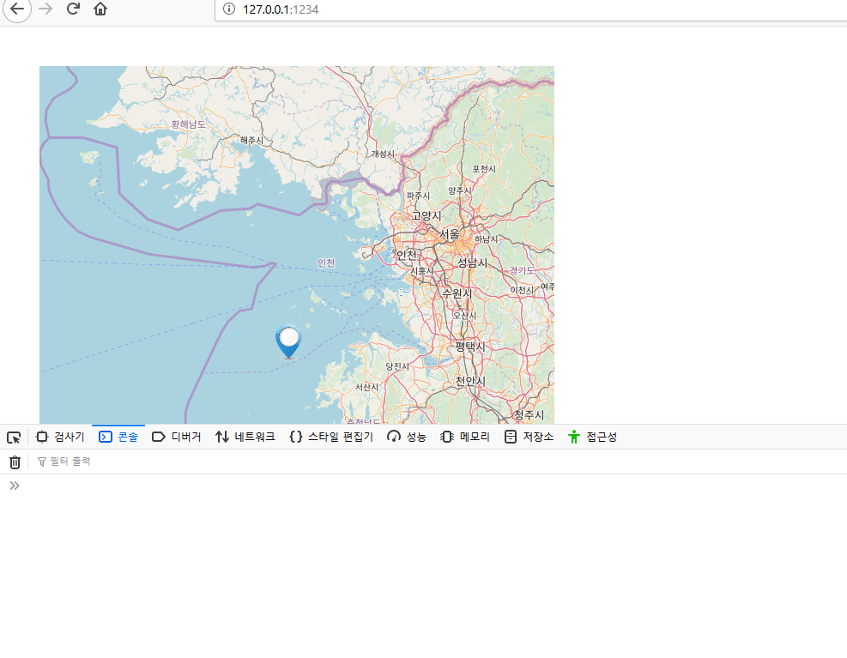This screenshot has width=847, height=658.
Task: Click the 해주시 label on the map
Action: (251, 141)
